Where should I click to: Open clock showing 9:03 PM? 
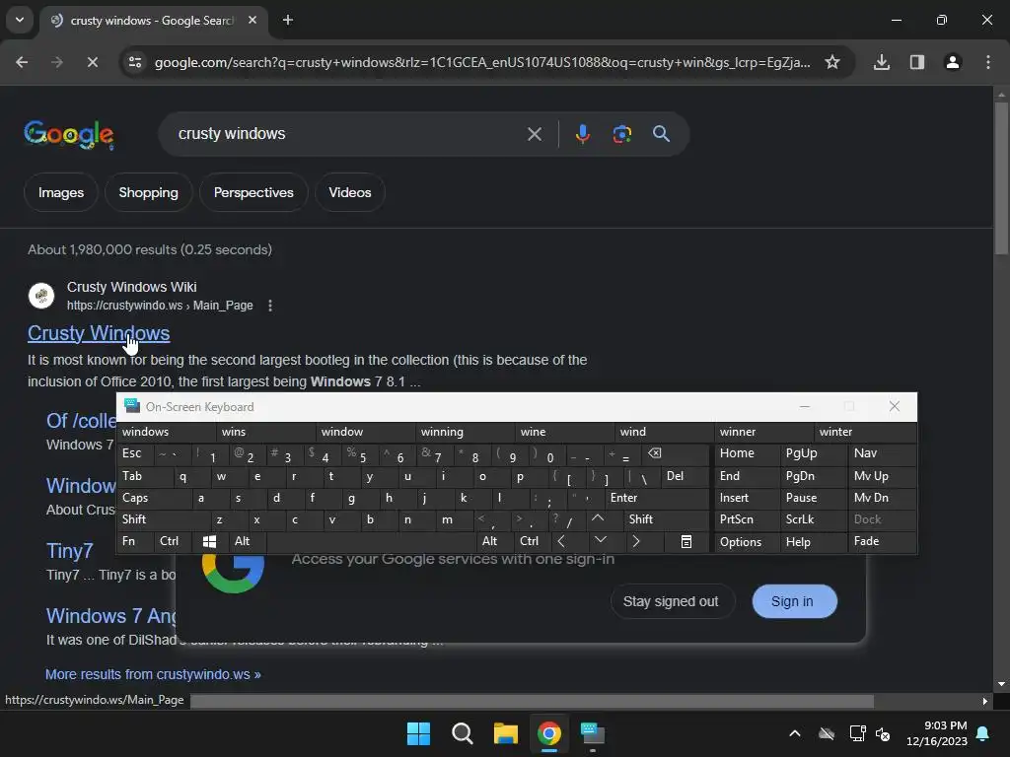coord(937,733)
